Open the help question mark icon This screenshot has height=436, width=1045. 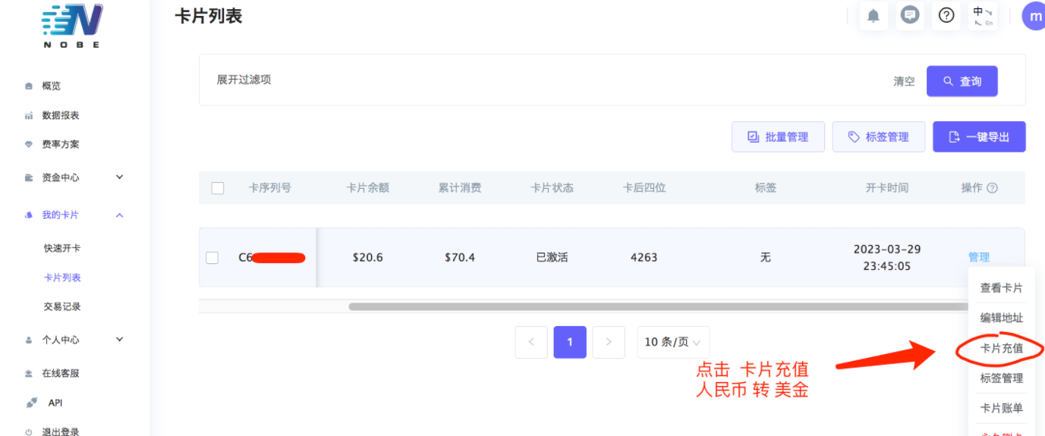coord(946,15)
